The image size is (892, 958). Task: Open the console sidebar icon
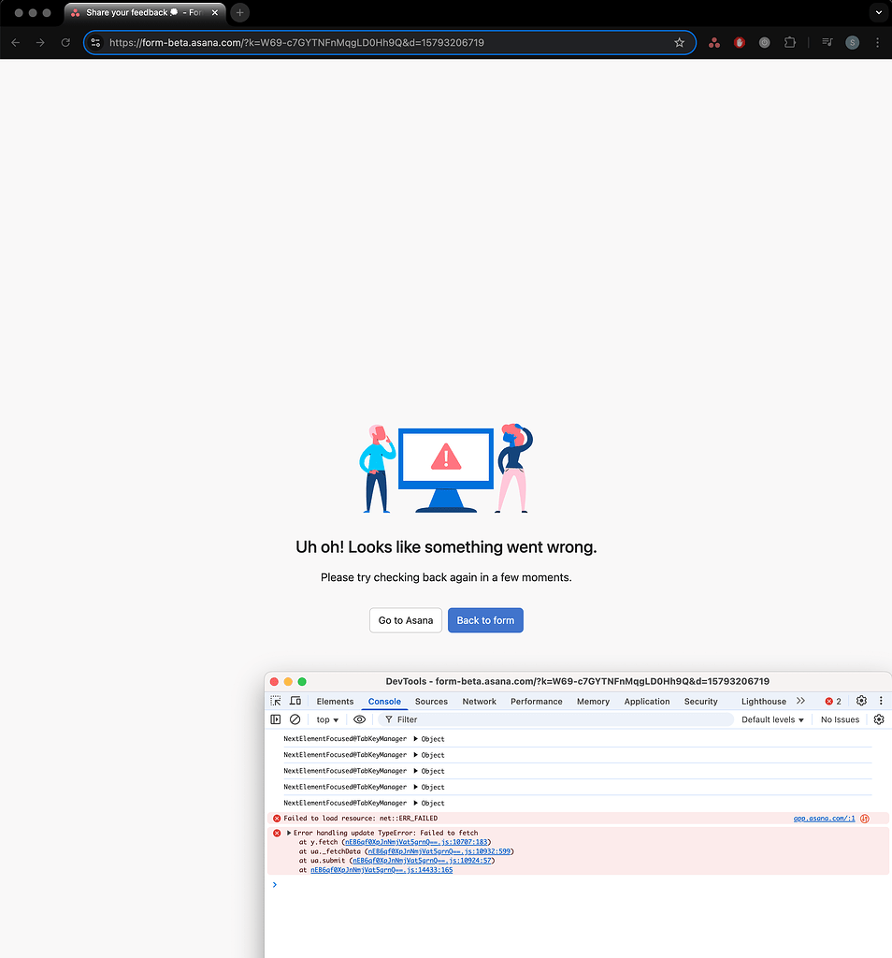[x=275, y=718]
